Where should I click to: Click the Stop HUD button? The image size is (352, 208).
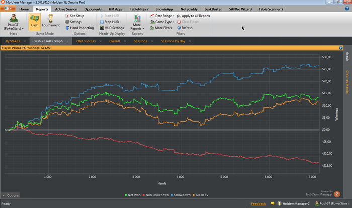pos(109,22)
